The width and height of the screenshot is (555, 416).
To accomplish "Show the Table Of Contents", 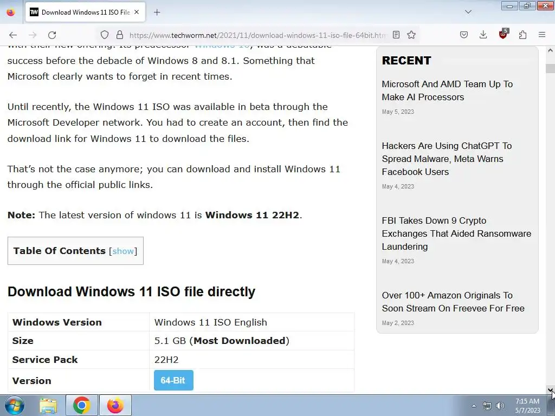I will 123,251.
